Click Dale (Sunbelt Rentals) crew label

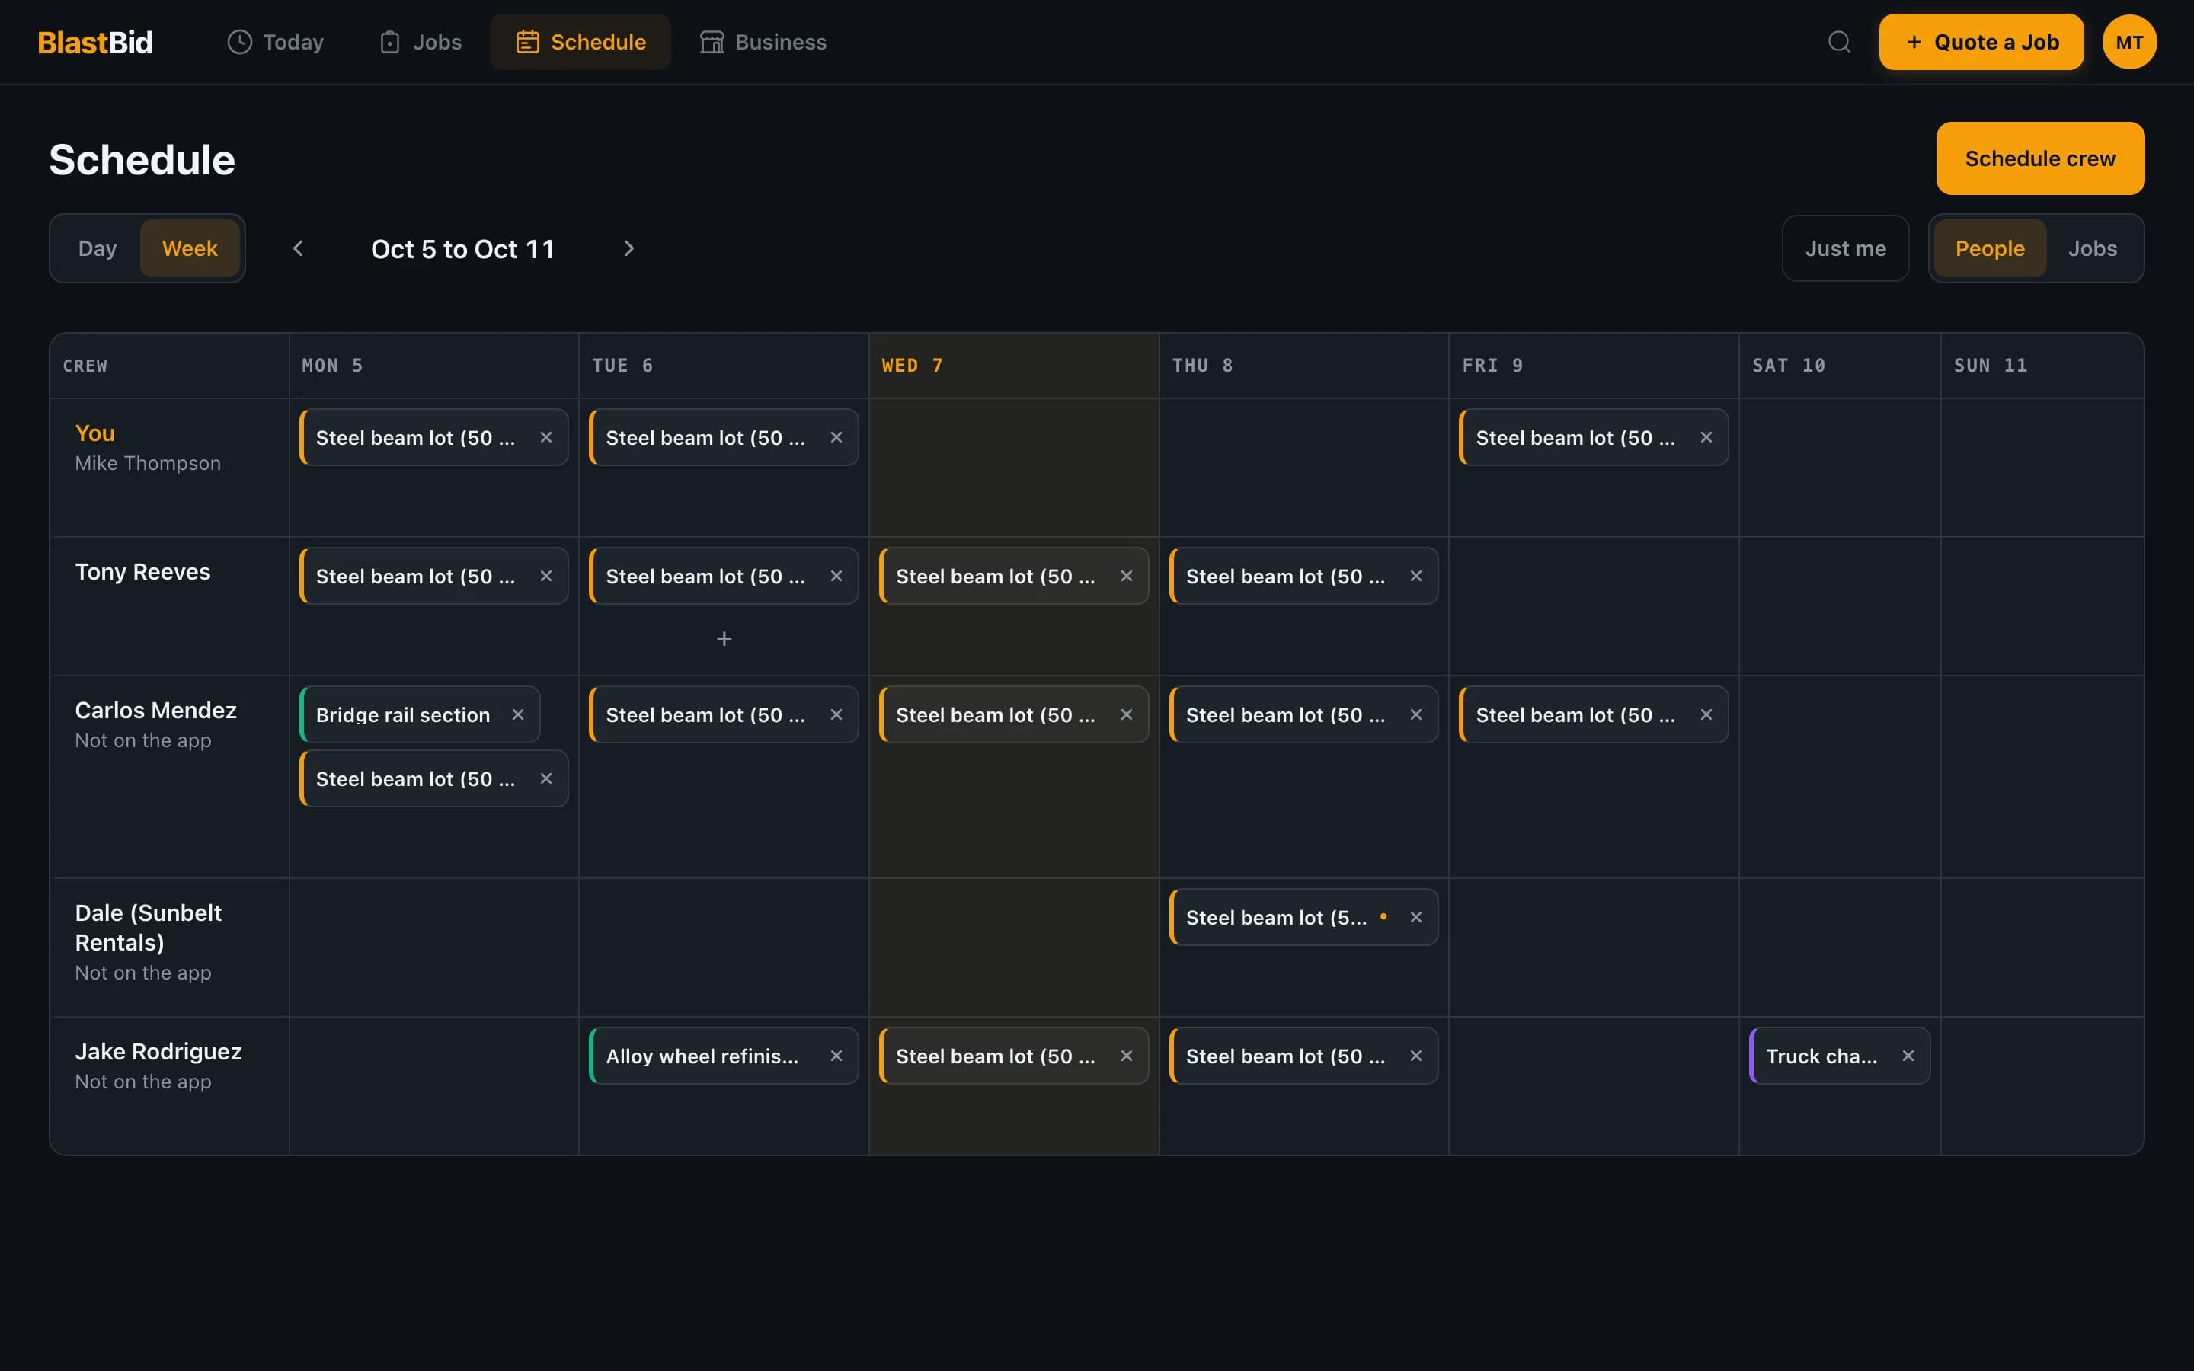pyautogui.click(x=148, y=928)
